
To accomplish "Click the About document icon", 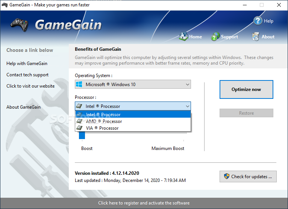I will click(x=256, y=36).
